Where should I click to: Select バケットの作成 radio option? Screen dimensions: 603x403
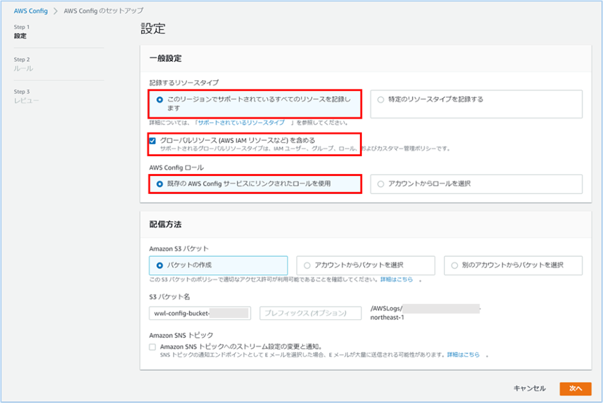(x=218, y=266)
